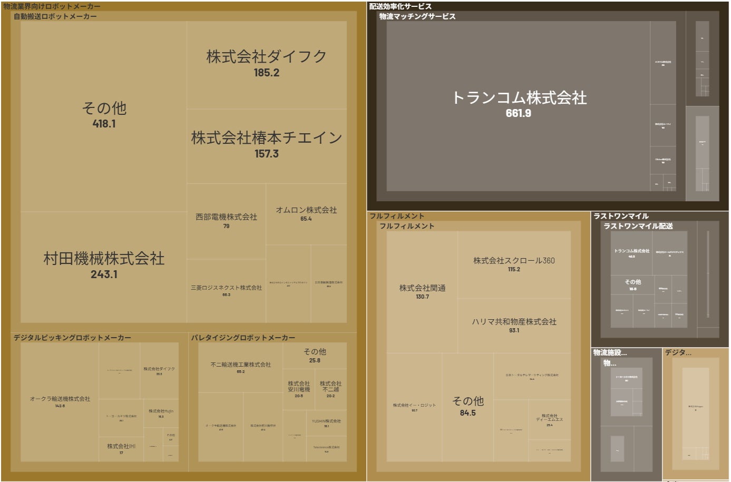Image resolution: width=731 pixels, height=482 pixels.
Task: Select the truncated デジタ... group header
Action: [x=678, y=352]
